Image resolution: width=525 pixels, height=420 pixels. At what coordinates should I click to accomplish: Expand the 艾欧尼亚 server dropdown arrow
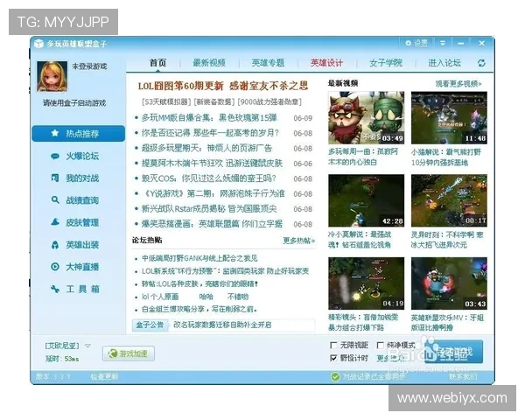[87, 346]
